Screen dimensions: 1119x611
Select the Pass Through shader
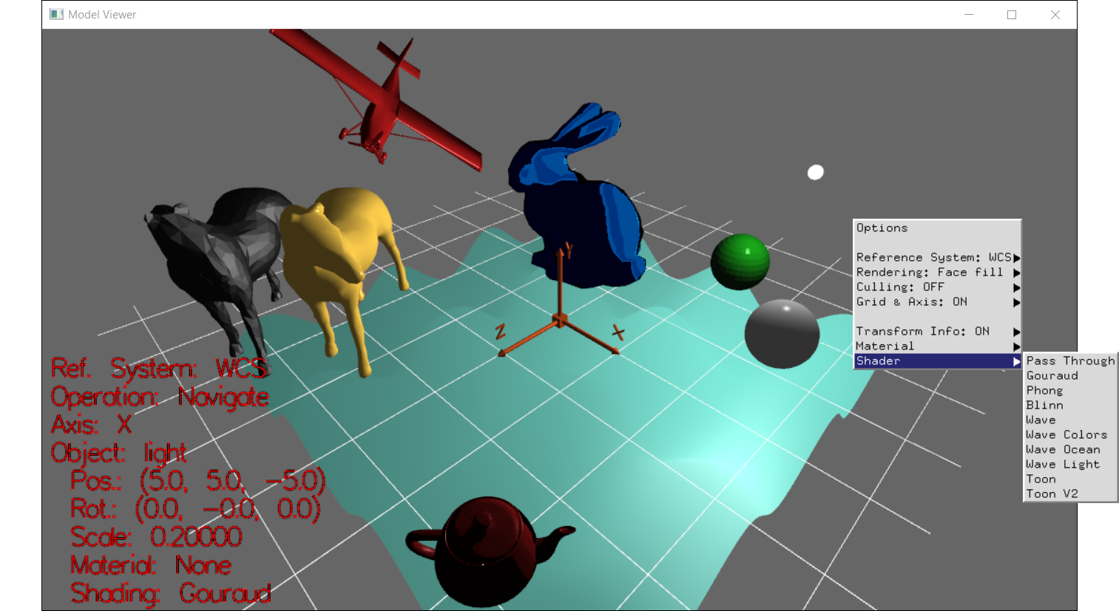(1070, 361)
